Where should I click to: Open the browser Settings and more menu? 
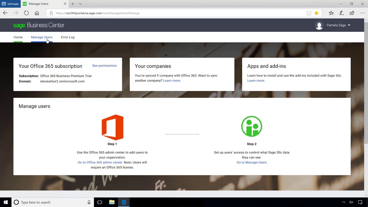pos(362,13)
